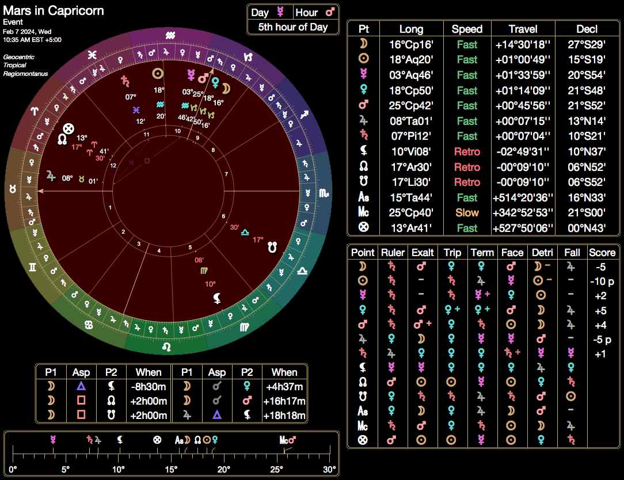The width and height of the screenshot is (624, 480).
Task: Click the 5th hour of Day label
Action: 292,26
